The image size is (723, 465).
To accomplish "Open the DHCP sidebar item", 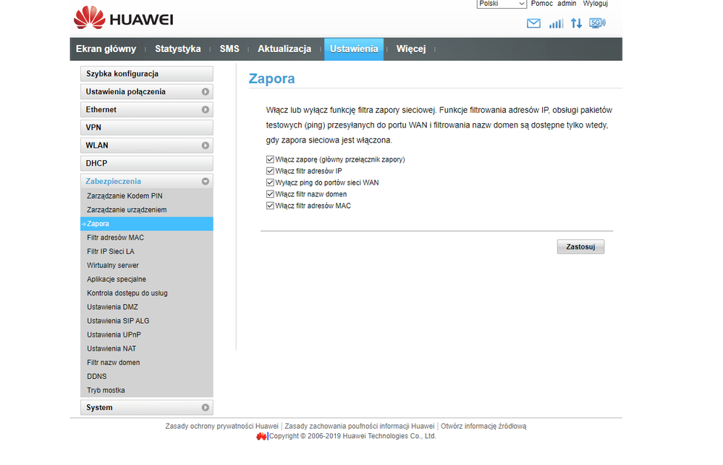I will [147, 164].
